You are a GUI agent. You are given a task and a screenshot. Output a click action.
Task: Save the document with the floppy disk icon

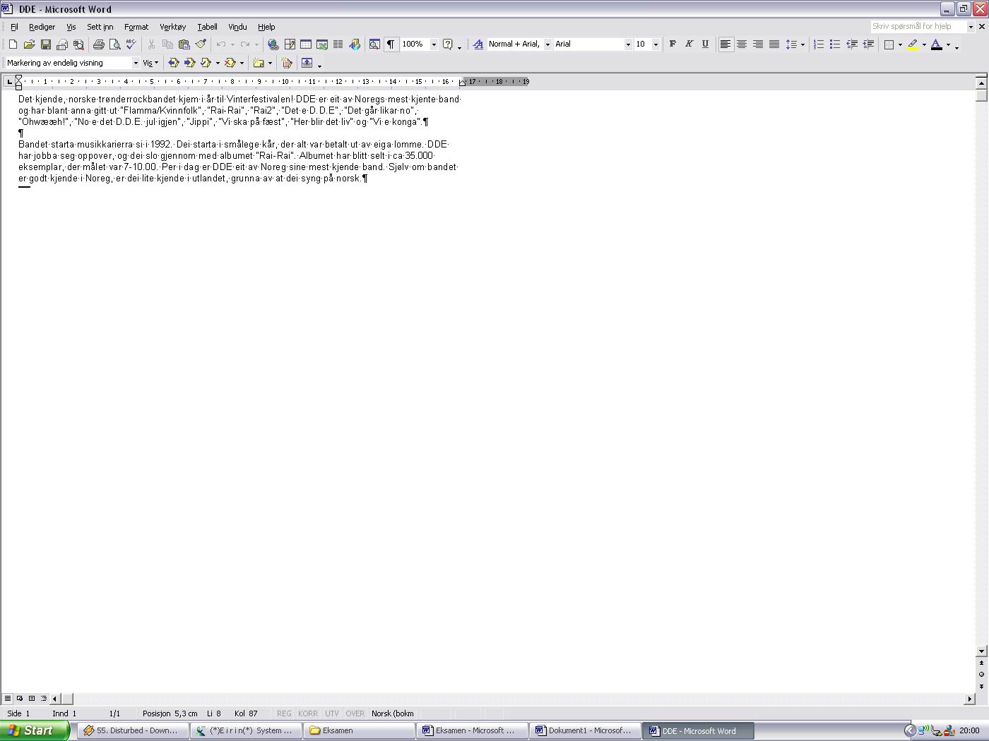[46, 44]
